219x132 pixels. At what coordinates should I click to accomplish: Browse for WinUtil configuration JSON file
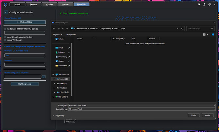click(44, 77)
